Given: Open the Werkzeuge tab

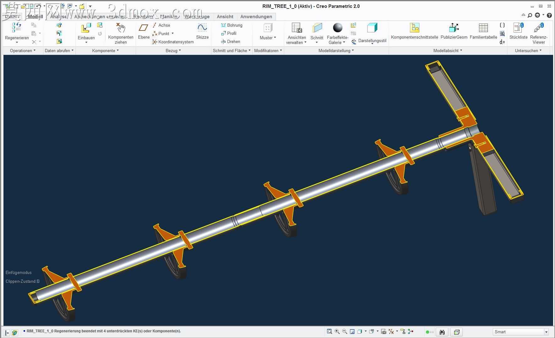Looking at the screenshot, I should pos(197,17).
